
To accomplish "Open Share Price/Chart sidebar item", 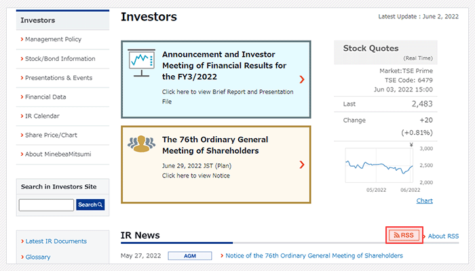I will pos(51,135).
